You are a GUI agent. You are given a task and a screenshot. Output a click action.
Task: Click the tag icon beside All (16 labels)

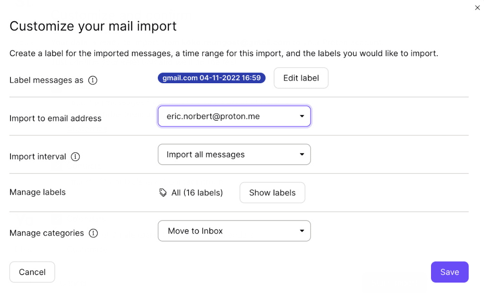tap(163, 193)
